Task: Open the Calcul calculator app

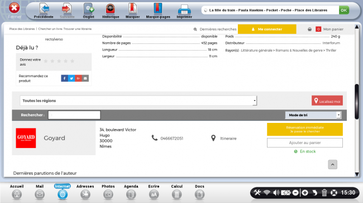Action: pyautogui.click(x=176, y=192)
